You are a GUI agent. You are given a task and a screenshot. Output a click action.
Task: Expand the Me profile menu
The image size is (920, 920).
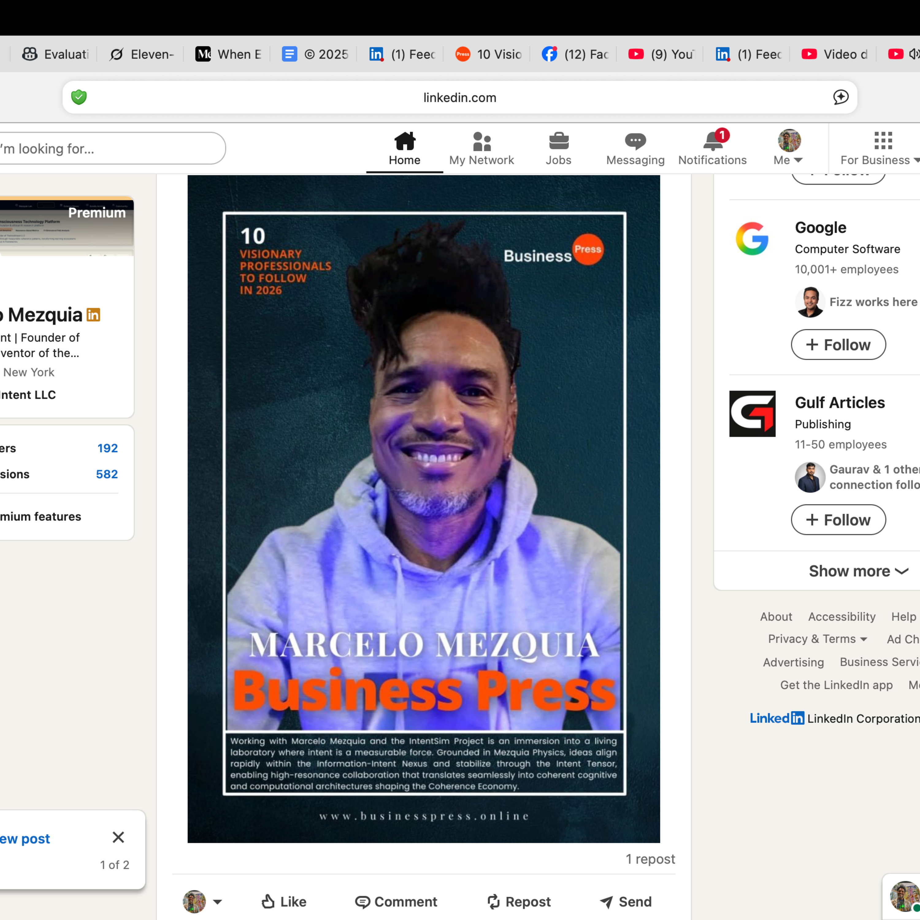coord(788,148)
